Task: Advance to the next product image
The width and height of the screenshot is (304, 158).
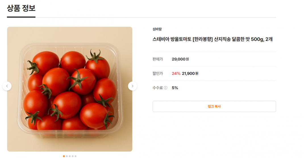Action: [x=132, y=86]
